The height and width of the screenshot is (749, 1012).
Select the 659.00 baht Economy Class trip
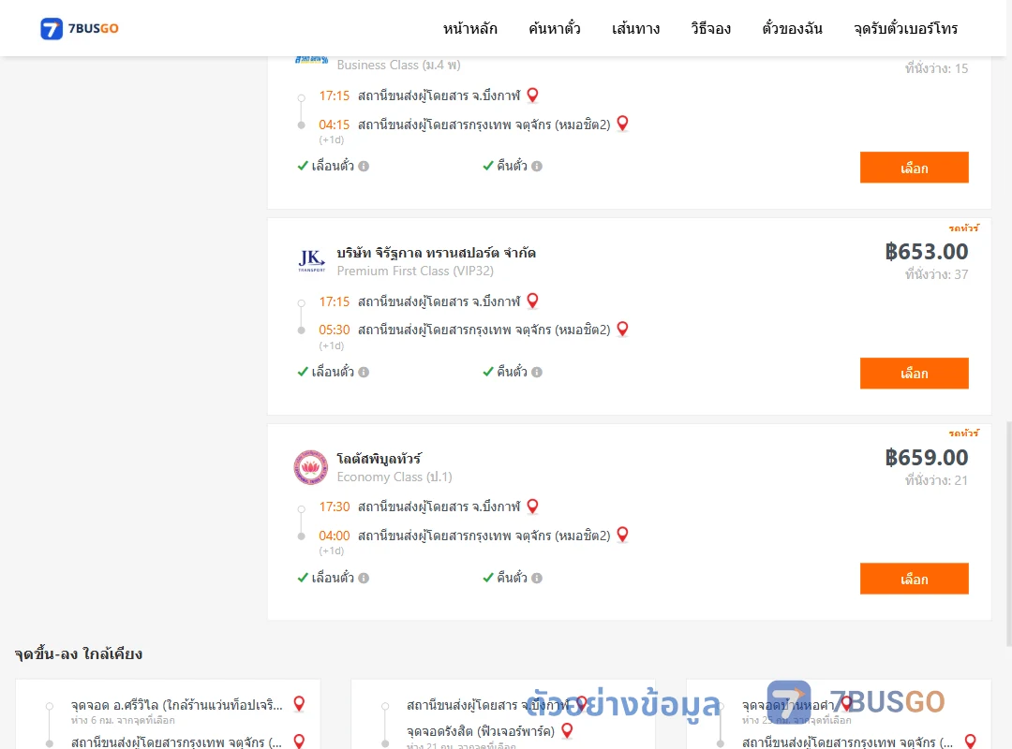[x=914, y=579]
